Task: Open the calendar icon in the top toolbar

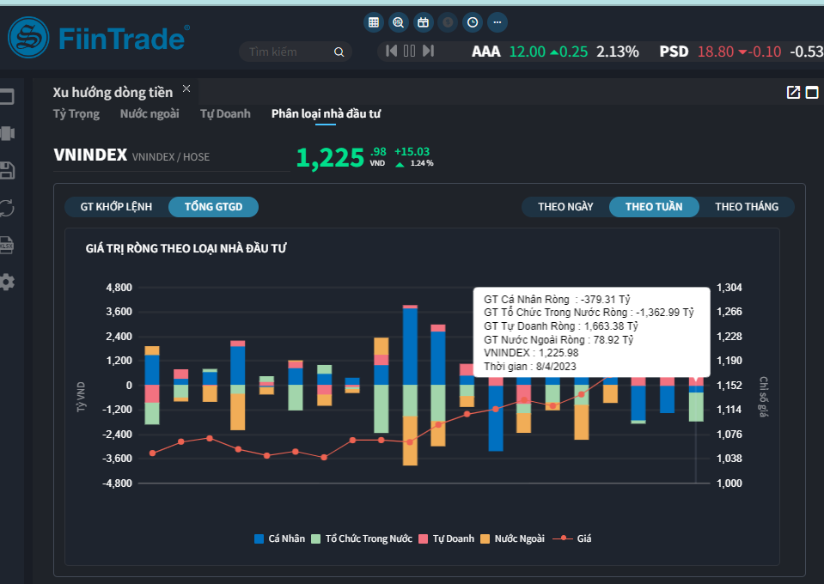Action: tap(423, 22)
